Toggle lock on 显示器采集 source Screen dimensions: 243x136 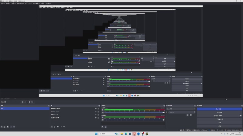click(98, 118)
